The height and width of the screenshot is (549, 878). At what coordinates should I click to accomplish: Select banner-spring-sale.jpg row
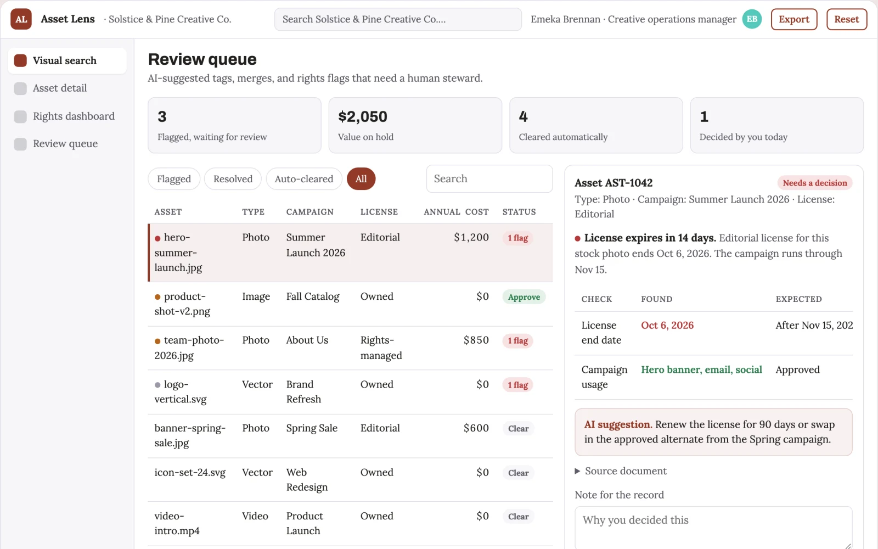point(351,436)
